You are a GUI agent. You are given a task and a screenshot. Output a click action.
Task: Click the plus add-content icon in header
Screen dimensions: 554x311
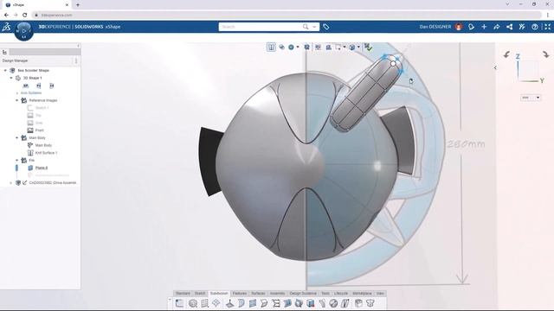tap(484, 27)
